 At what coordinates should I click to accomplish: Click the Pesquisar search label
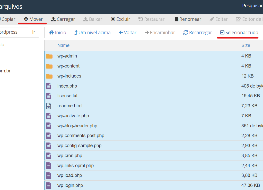tap(252, 6)
